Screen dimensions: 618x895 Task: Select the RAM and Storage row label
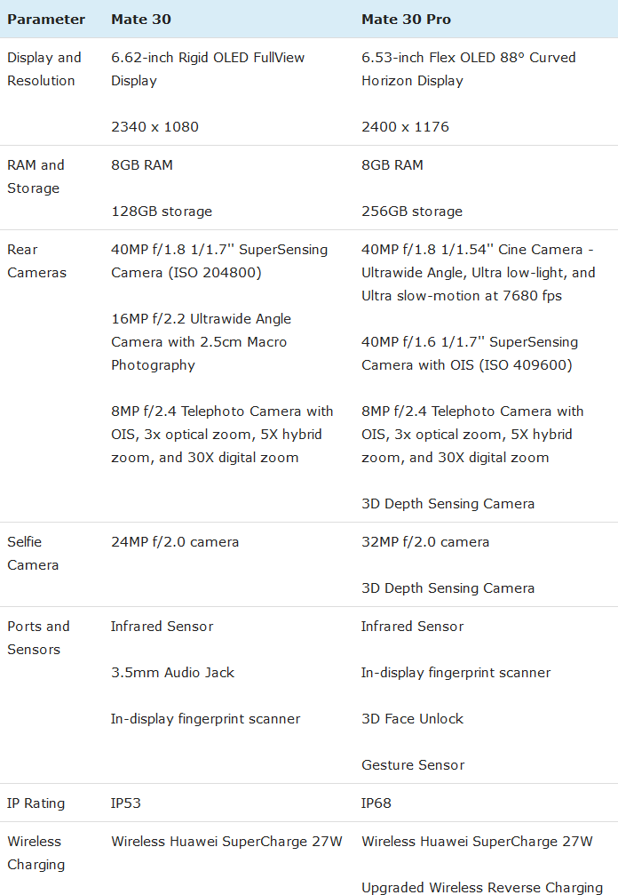coord(36,176)
